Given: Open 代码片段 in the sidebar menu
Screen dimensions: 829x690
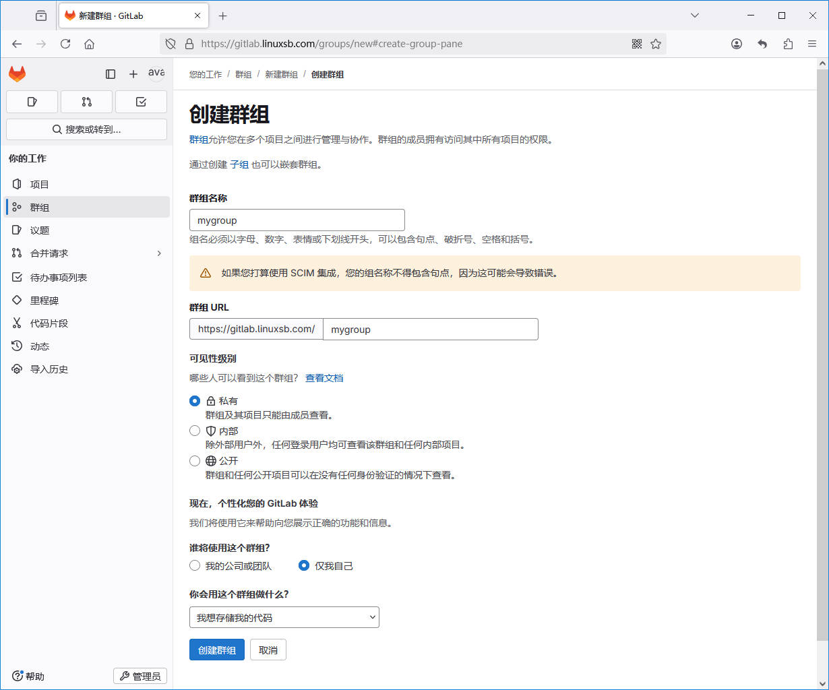Looking at the screenshot, I should tap(49, 323).
